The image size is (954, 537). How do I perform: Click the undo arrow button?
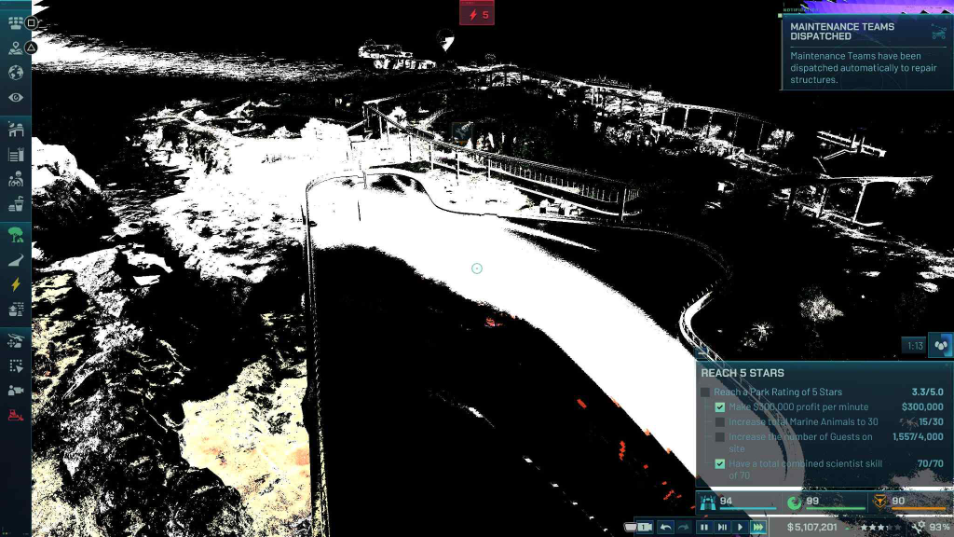(665, 528)
